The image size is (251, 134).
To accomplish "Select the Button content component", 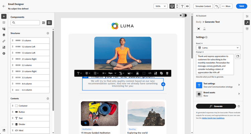I will tap(30, 112).
